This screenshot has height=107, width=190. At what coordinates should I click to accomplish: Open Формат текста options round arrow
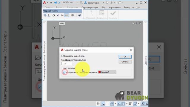[80, 15]
